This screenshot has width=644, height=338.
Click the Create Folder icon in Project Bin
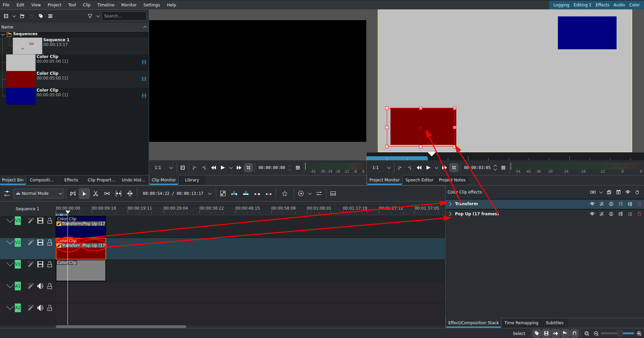pyautogui.click(x=22, y=16)
